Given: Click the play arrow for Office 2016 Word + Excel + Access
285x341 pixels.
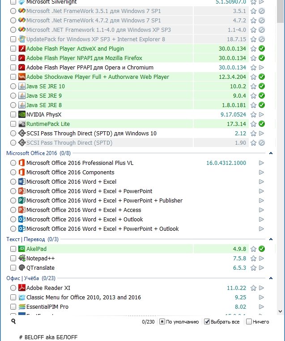Looking at the screenshot, I should (x=262, y=210).
